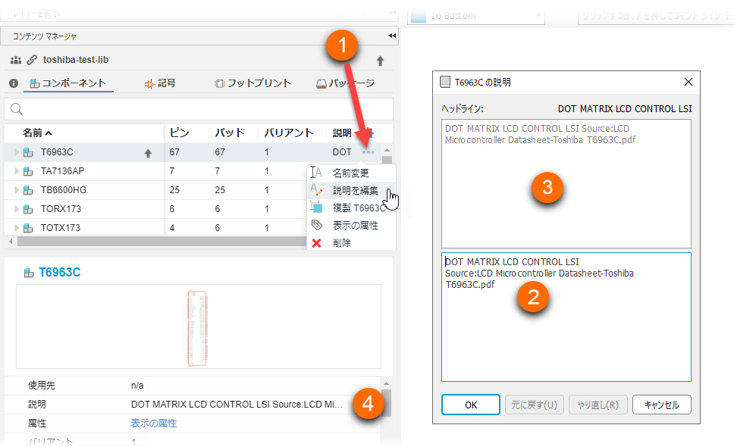Viewport: 734px width, 447px height.
Task: Select the TA7136AP component name
Action: pos(63,171)
